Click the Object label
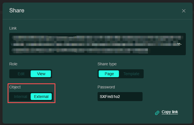 pos(15,87)
